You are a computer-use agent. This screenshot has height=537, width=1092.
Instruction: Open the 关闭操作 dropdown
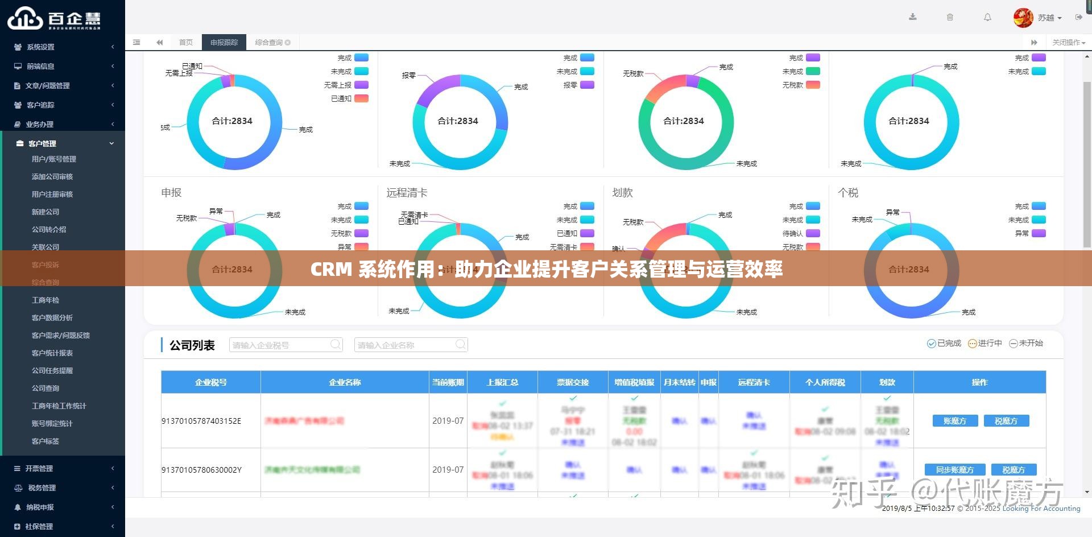click(x=1069, y=42)
